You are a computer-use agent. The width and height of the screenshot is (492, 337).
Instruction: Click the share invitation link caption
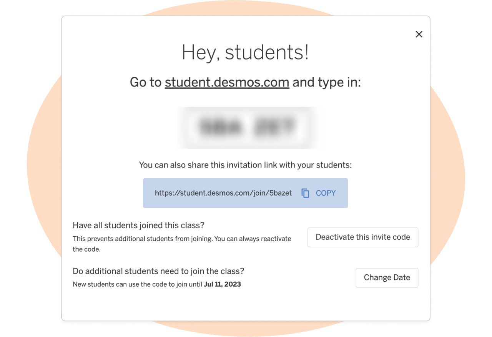246,164
